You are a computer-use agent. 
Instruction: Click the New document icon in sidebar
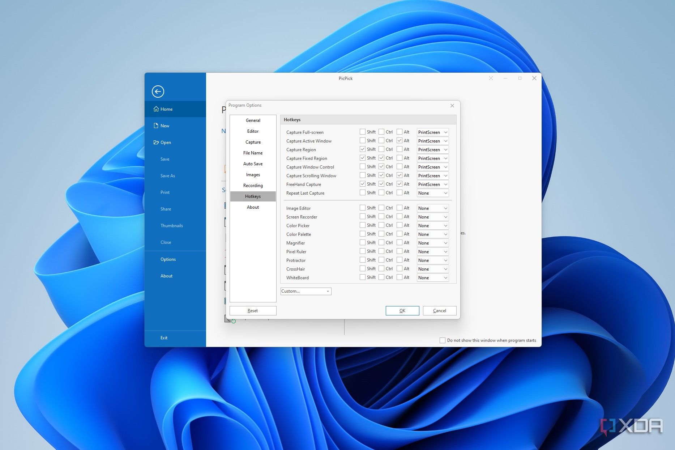[x=156, y=126]
